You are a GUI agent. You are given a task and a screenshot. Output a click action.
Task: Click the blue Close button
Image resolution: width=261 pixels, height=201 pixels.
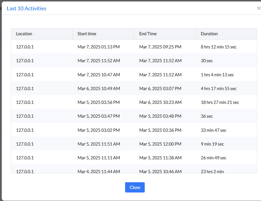click(135, 187)
